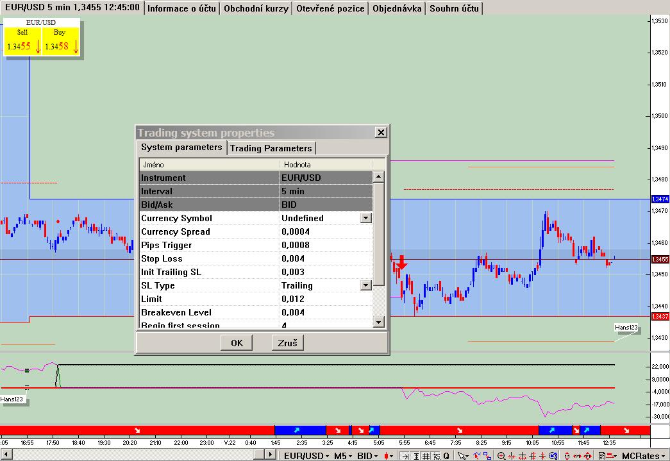Click the 1,3455 current price label
The height and width of the screenshot is (461, 670).
click(x=660, y=259)
